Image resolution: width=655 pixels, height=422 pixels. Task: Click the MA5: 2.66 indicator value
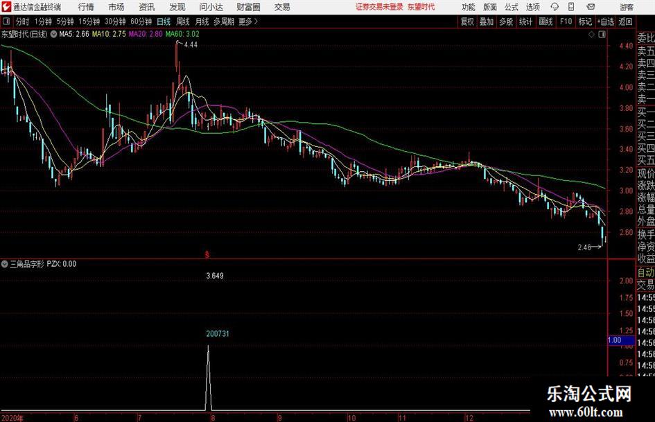pos(74,34)
